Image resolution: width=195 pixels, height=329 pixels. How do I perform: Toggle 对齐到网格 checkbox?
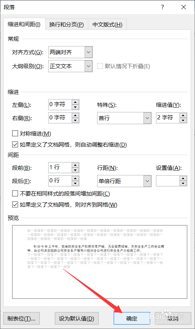[15, 204]
